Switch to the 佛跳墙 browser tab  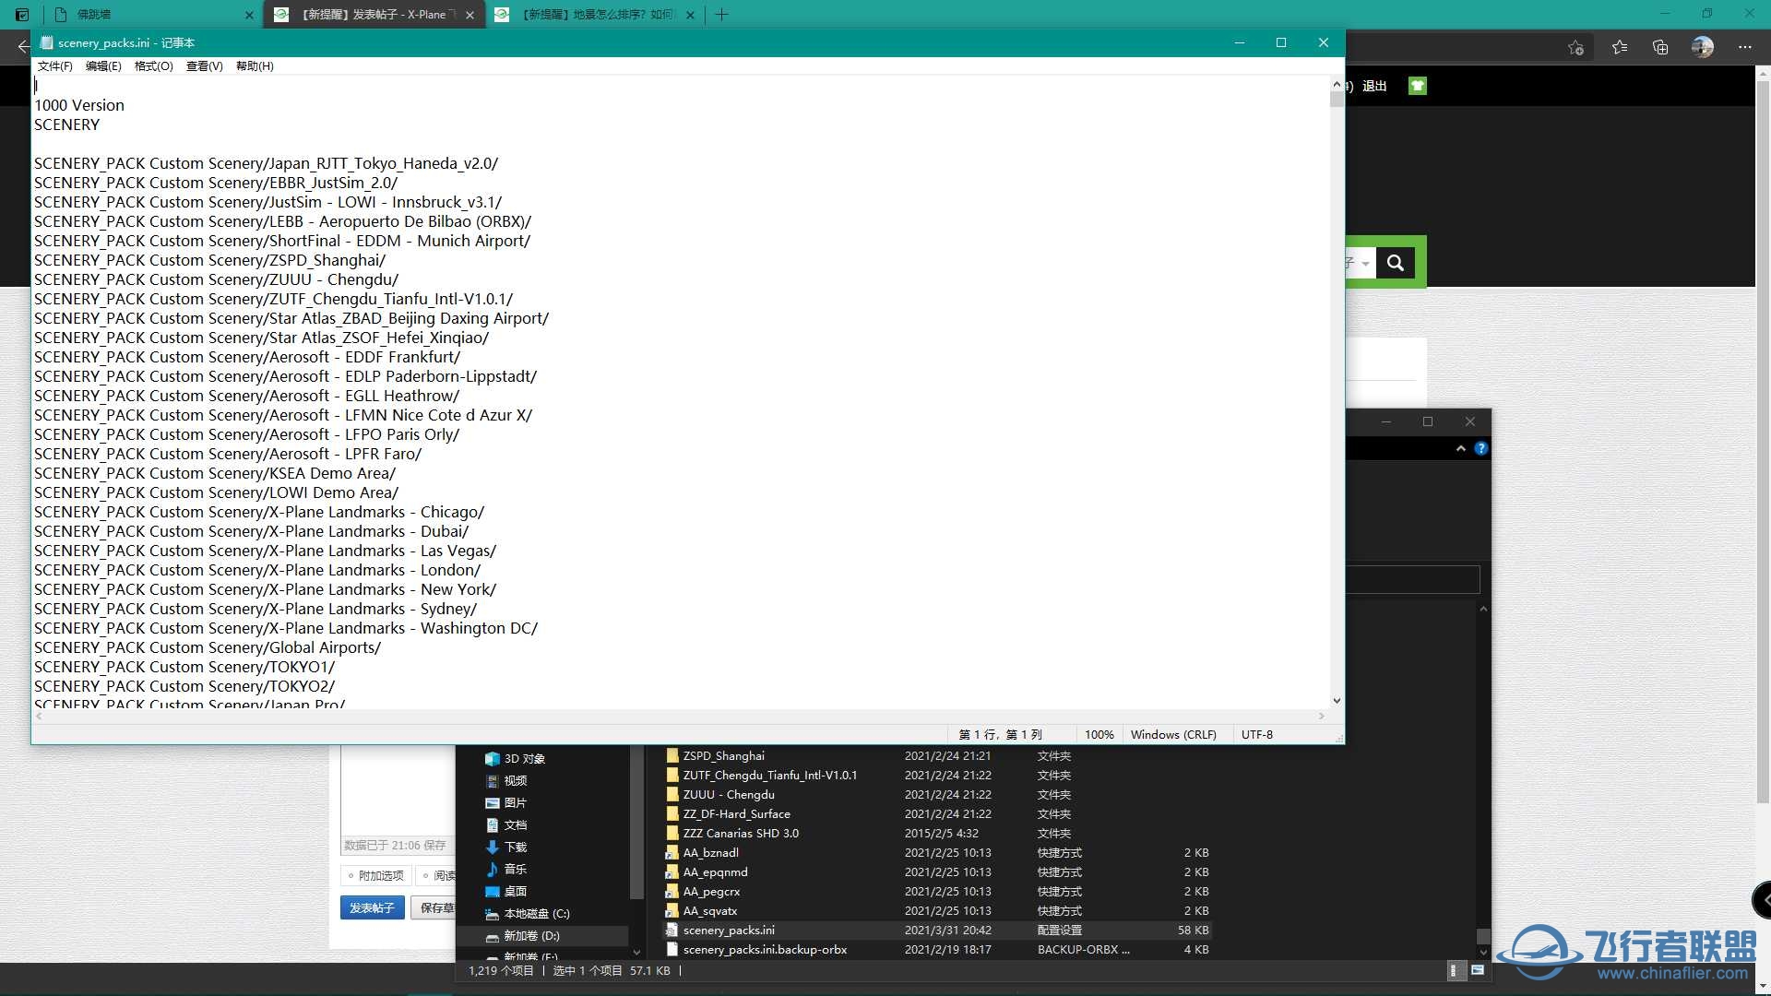[152, 15]
